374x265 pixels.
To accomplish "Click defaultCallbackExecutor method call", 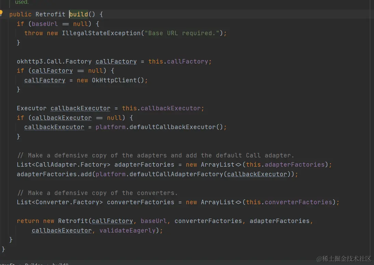I will pyautogui.click(x=172, y=127).
